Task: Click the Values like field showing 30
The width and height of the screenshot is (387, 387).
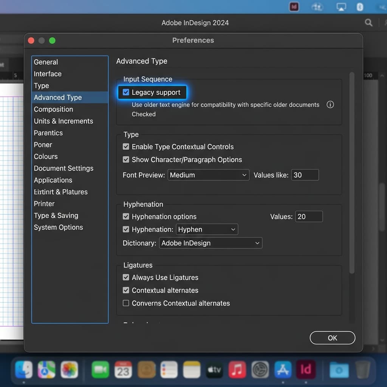Action: coord(305,175)
